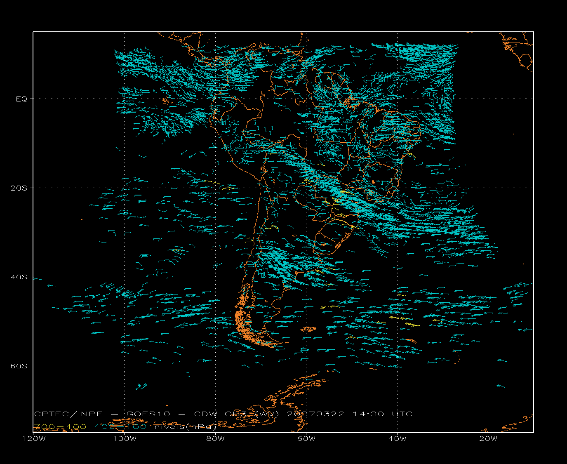This screenshot has width=567, height=464.
Task: Click the cyan '400-100' legend entry
Action: point(120,426)
